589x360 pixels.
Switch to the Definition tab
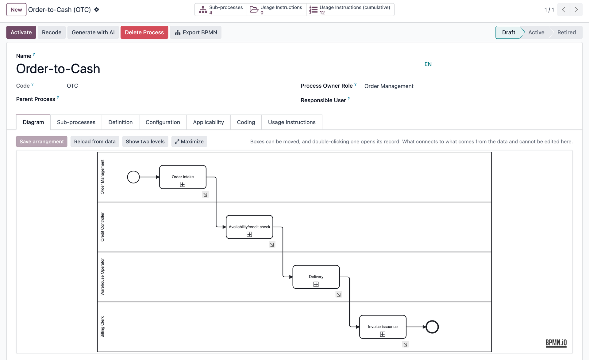tap(121, 122)
